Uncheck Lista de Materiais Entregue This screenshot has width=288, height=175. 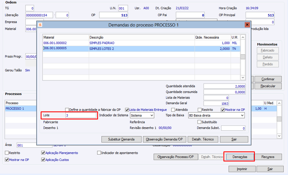(127, 110)
